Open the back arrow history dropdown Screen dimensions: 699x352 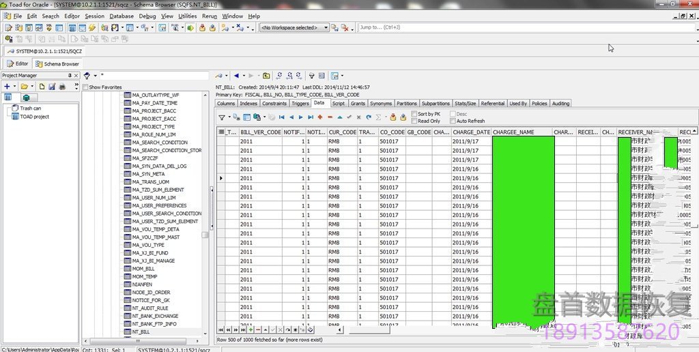click(x=244, y=76)
